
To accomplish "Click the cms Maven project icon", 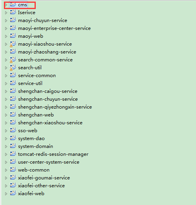I will pyautogui.click(x=13, y=4).
